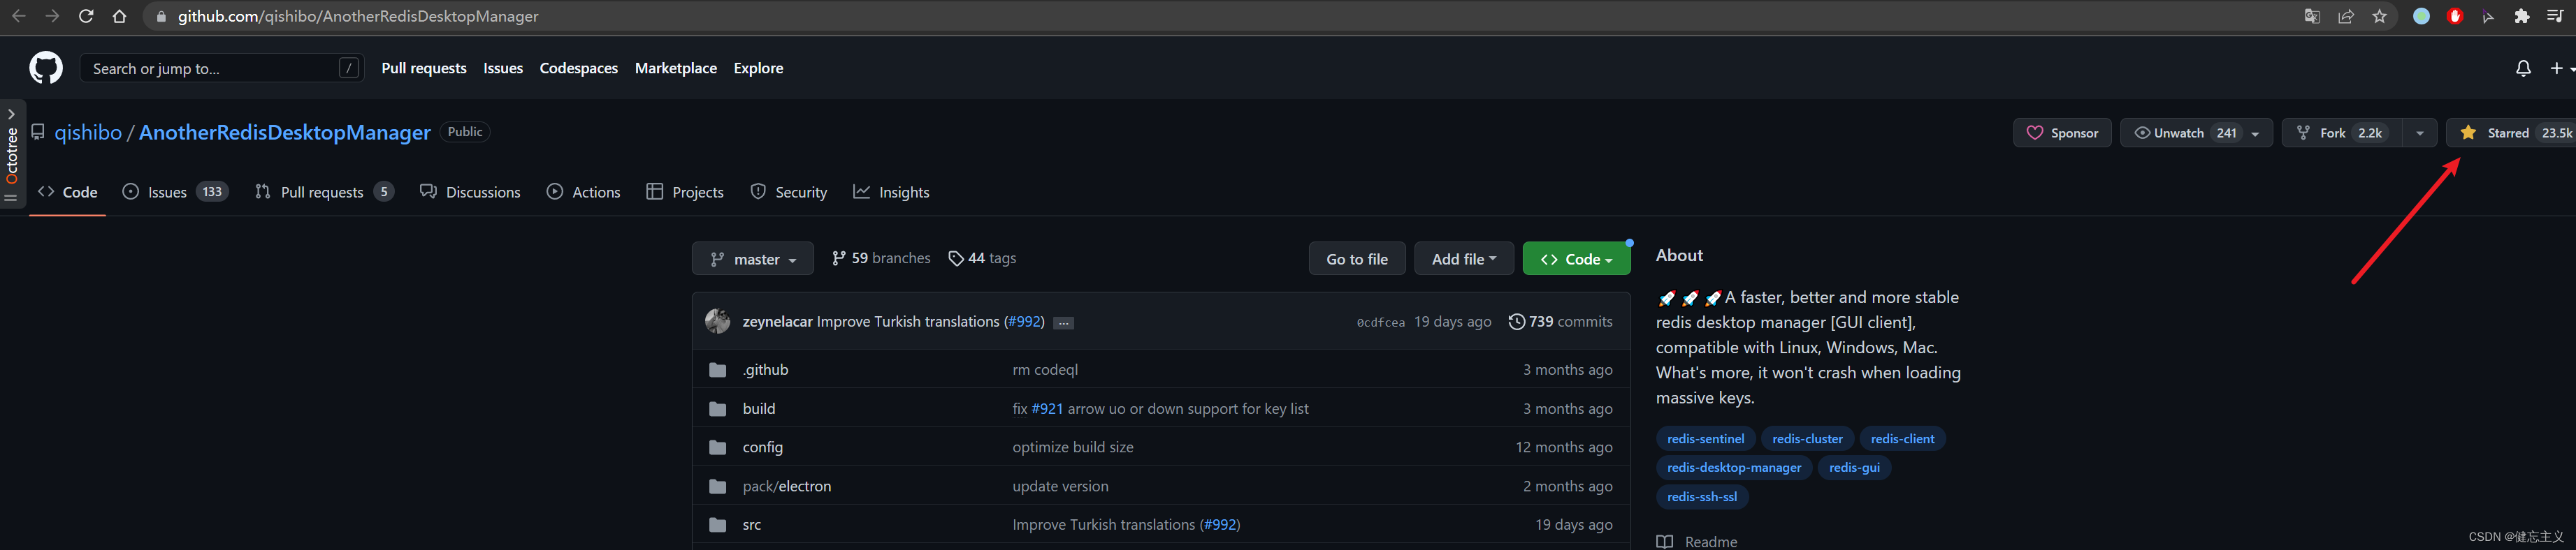Open the browser extensions puzzle icon
The width and height of the screenshot is (2576, 550).
tap(2522, 16)
